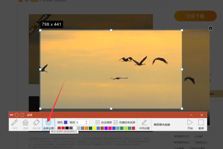
Task: Click the right-middle handle of the capture region
Action: [x=182, y=69]
